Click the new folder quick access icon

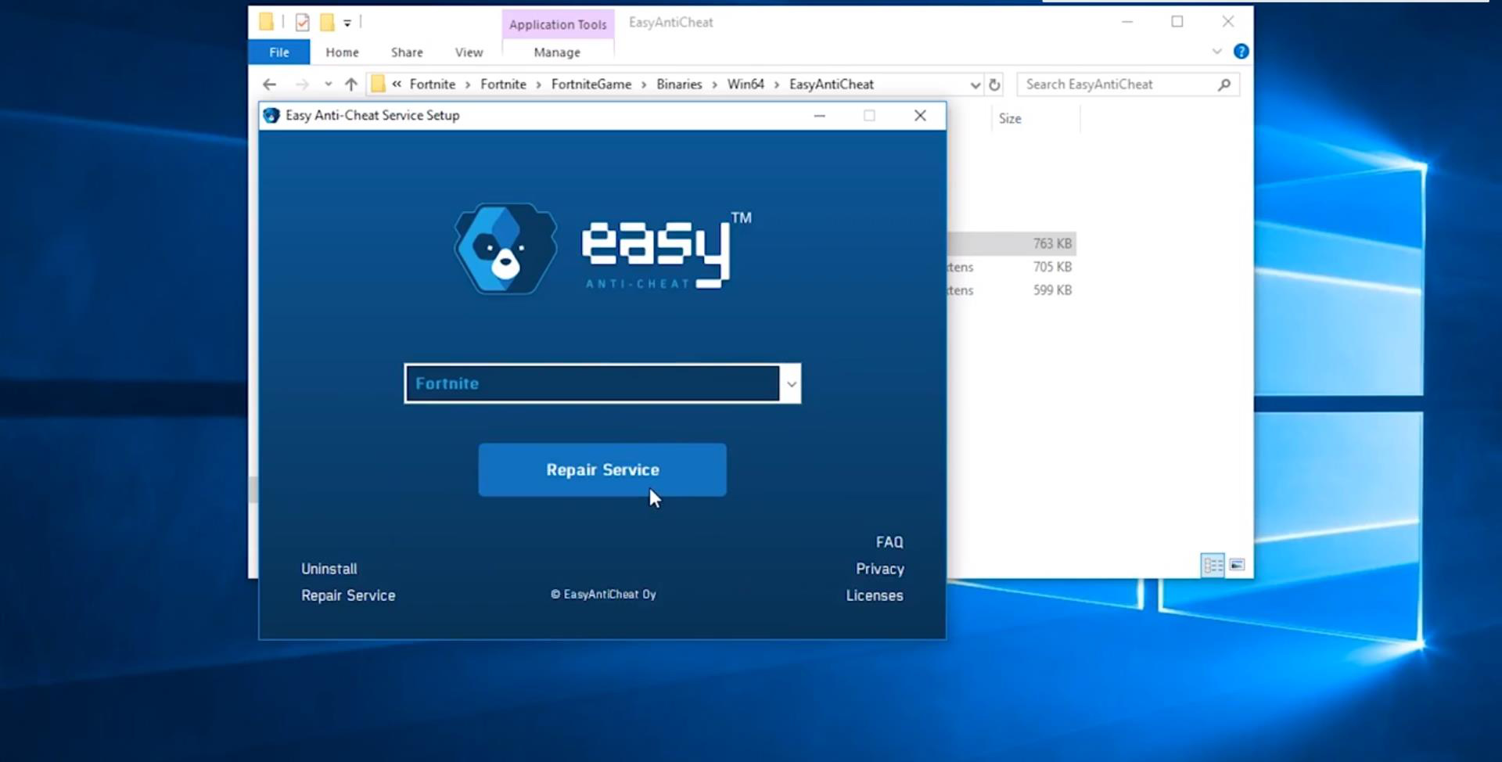[x=327, y=23]
